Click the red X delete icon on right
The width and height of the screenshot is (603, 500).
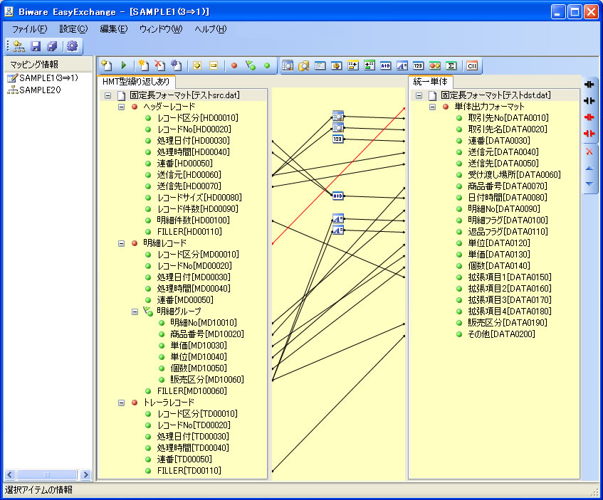click(x=589, y=151)
